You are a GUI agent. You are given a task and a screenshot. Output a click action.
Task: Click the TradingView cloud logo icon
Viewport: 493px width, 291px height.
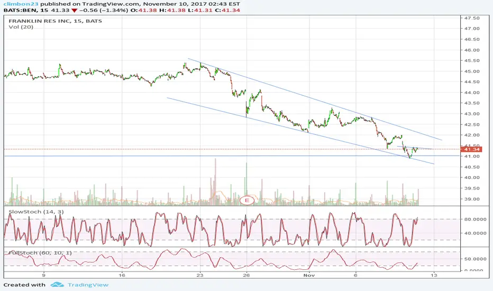coord(57,285)
